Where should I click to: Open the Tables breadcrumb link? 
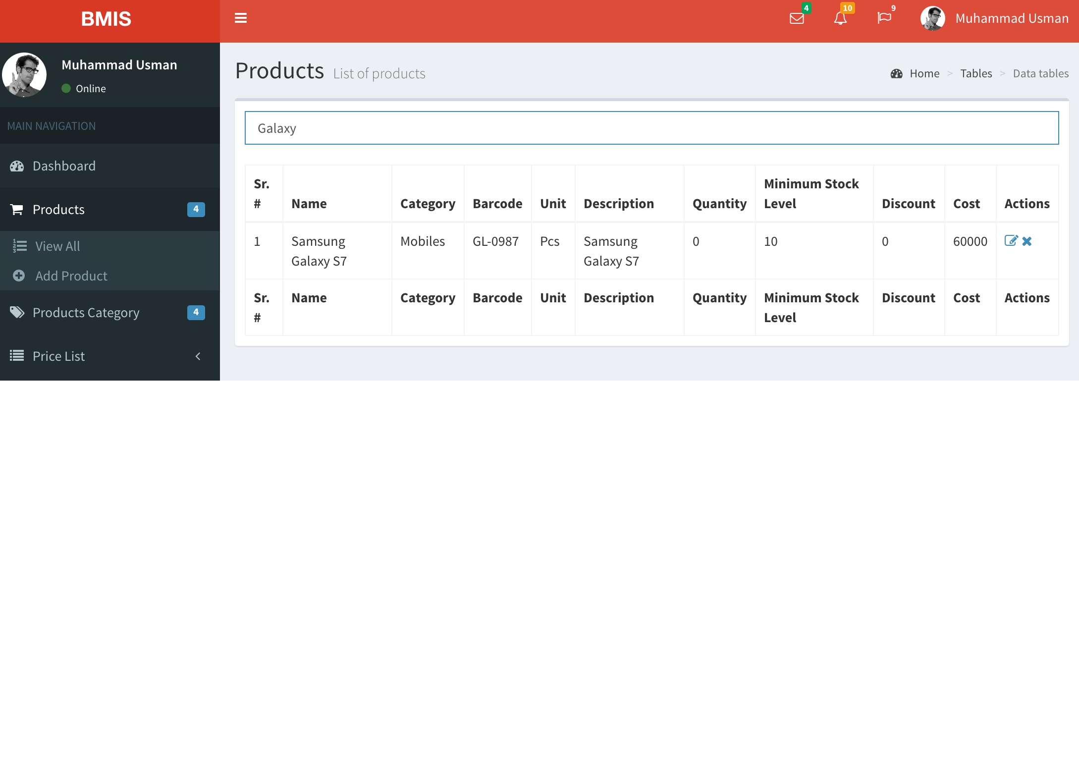click(976, 73)
